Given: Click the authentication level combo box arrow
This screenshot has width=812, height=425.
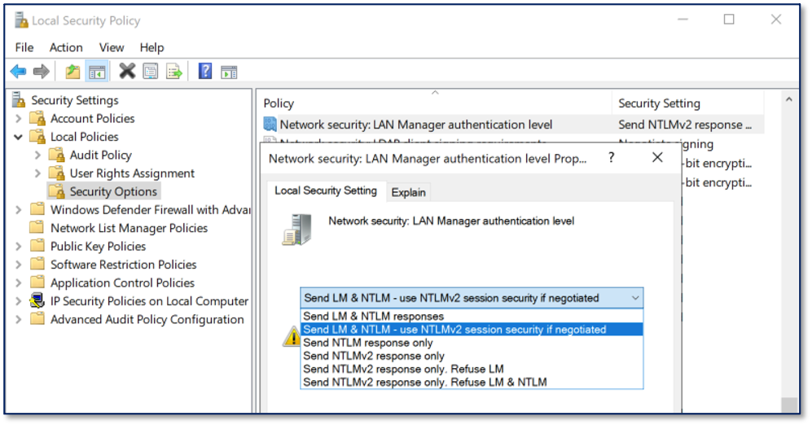Looking at the screenshot, I should coord(635,298).
